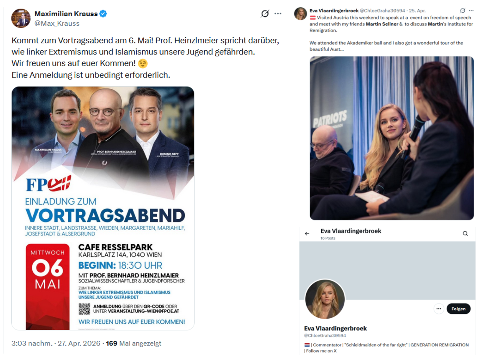Click Eva Vlaardingerbroek's small post avatar
Screen dimensions: 481x358
[x=300, y=14]
